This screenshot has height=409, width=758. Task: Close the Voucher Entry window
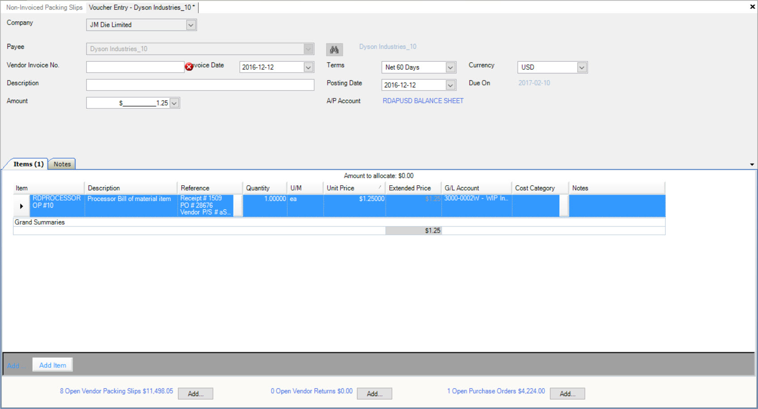click(752, 7)
